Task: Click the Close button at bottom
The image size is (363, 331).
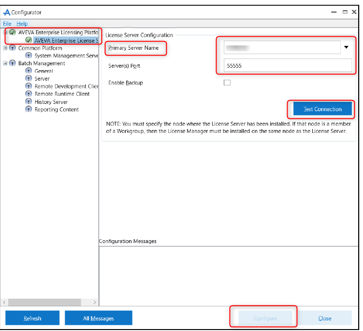Action: coord(324,318)
